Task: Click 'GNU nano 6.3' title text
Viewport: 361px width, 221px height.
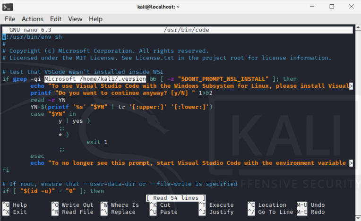Action: tap(30, 30)
